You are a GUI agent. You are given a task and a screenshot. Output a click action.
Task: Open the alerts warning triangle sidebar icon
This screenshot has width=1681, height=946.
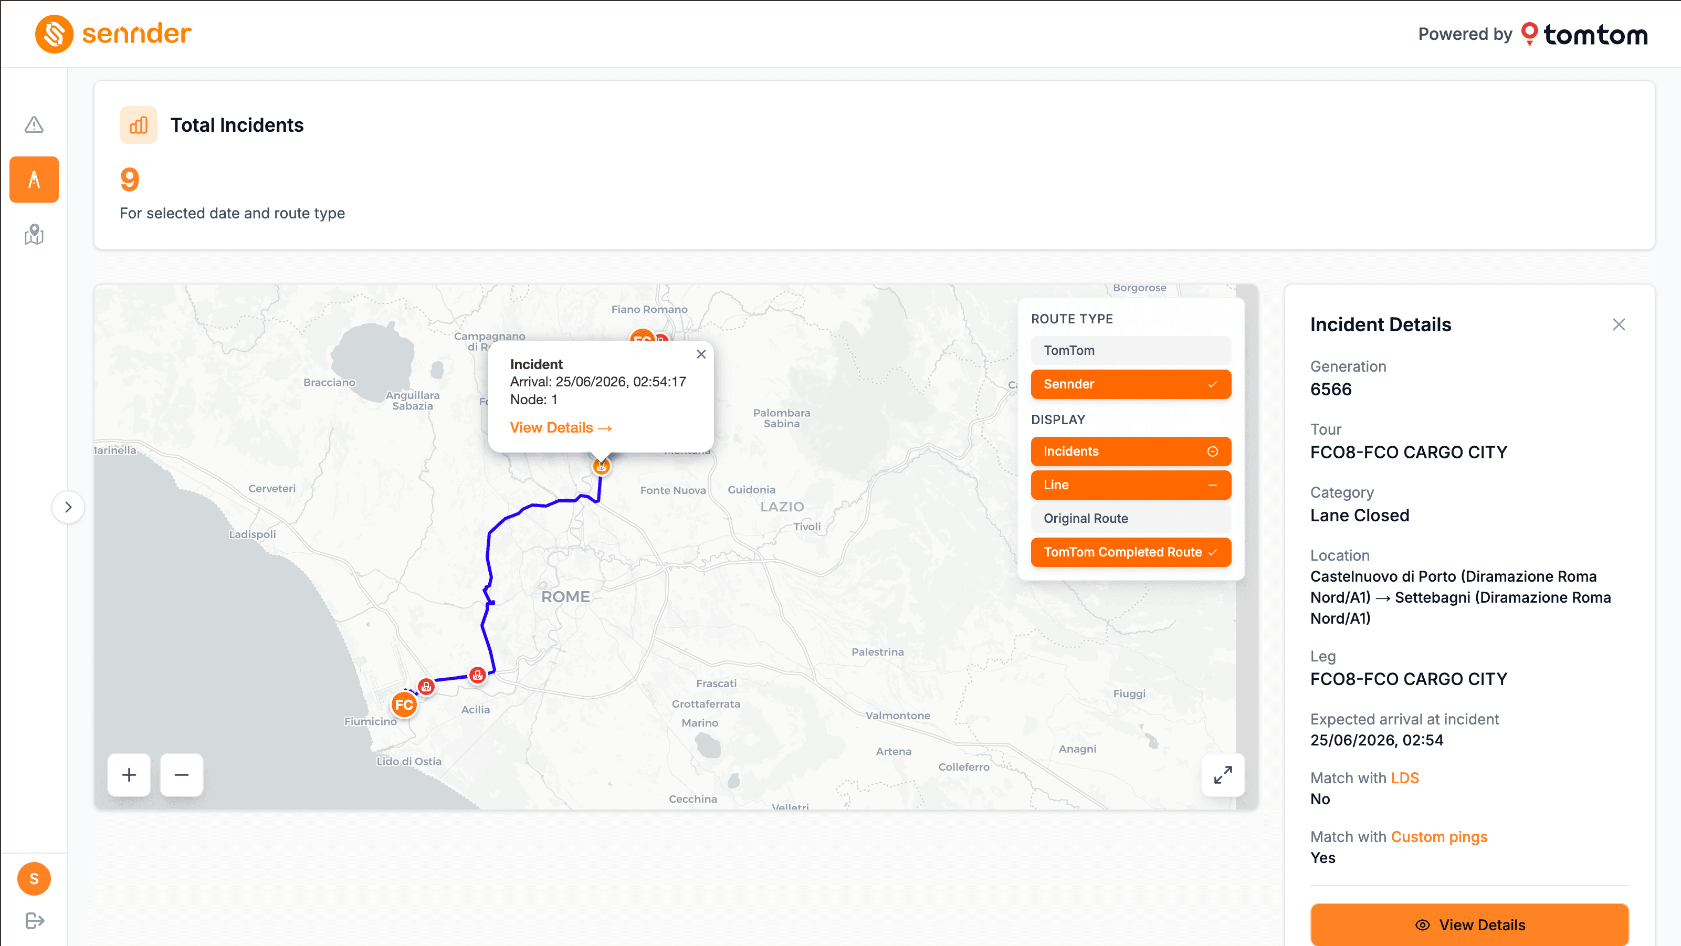pos(34,124)
